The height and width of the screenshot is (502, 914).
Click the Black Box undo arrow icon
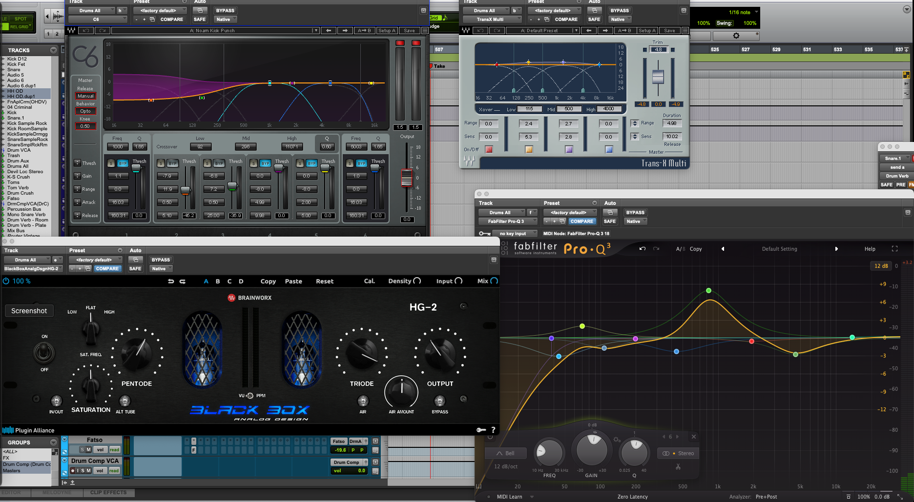click(171, 281)
